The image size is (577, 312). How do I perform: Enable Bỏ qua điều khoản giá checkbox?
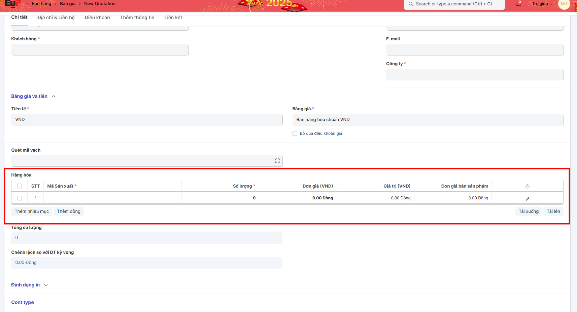pyautogui.click(x=295, y=133)
